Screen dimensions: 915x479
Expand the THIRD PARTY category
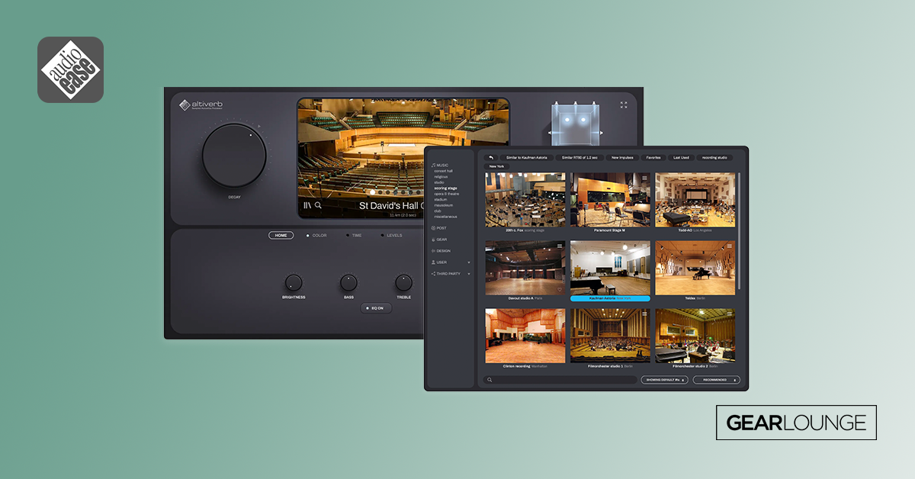(450, 273)
